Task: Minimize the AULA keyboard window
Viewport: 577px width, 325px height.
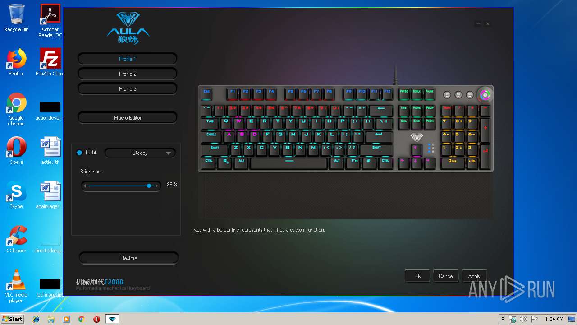Action: point(478,24)
